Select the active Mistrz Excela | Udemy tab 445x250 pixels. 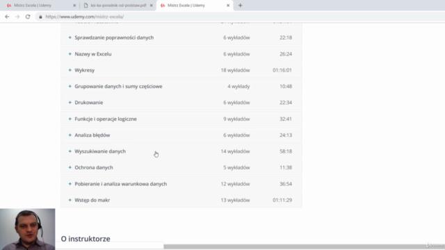(195, 6)
